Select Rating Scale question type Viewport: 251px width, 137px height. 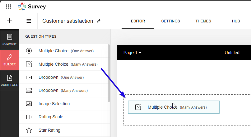coord(51,117)
